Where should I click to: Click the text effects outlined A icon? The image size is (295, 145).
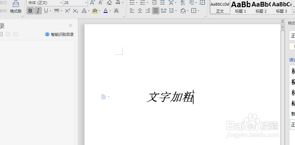84,11
